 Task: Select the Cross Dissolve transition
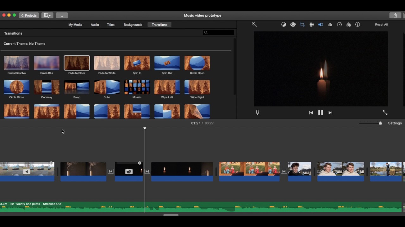pos(16,63)
